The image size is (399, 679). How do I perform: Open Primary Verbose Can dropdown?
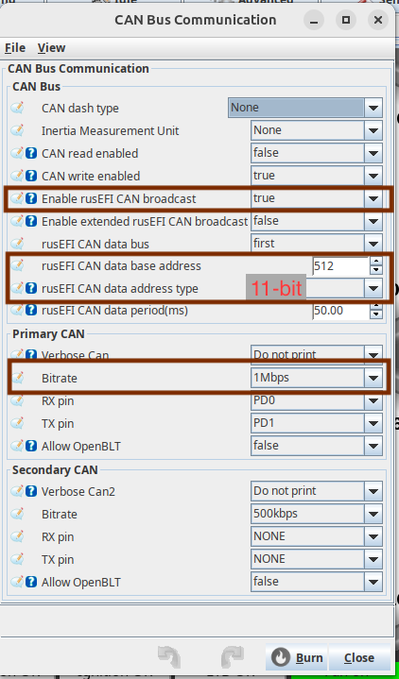317,355
